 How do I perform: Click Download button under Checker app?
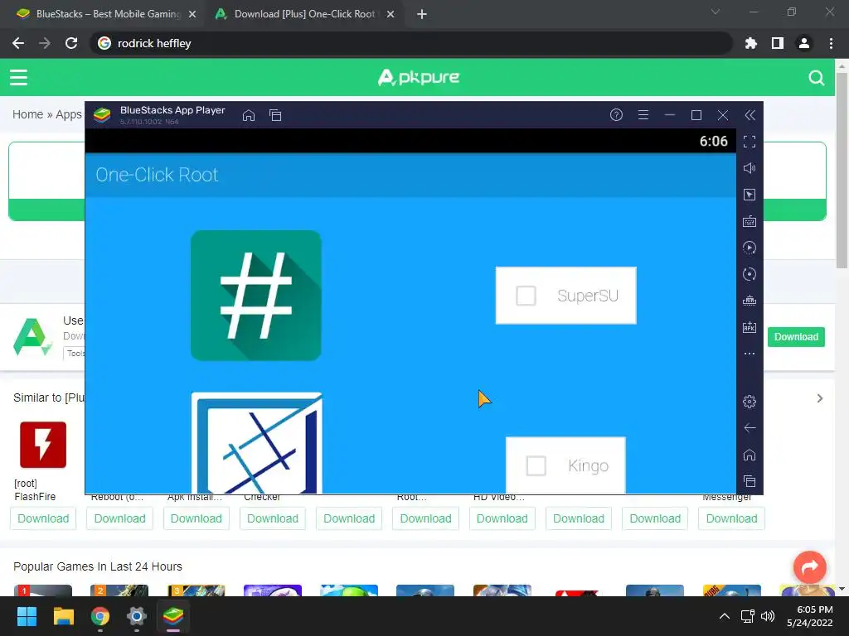click(x=273, y=518)
